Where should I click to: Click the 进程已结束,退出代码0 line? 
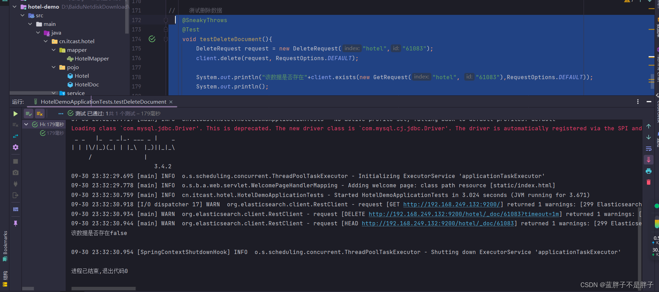(100, 271)
